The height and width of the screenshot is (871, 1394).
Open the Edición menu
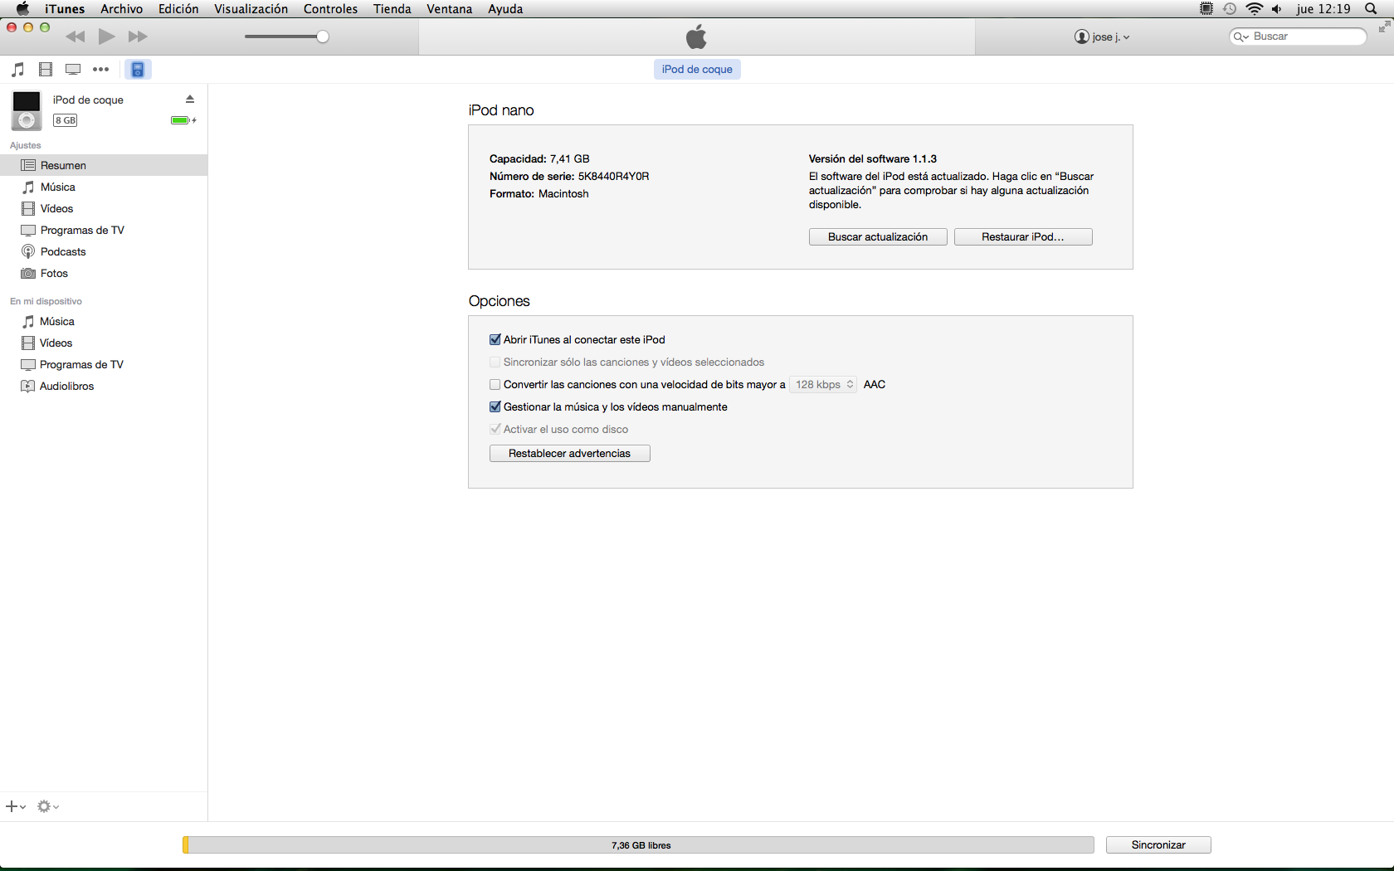point(178,9)
